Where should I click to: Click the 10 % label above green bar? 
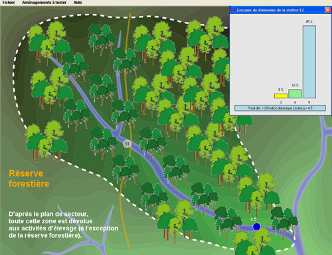coord(295,85)
